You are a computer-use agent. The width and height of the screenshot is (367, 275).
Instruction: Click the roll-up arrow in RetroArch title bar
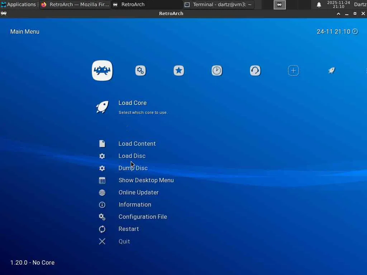point(338,14)
